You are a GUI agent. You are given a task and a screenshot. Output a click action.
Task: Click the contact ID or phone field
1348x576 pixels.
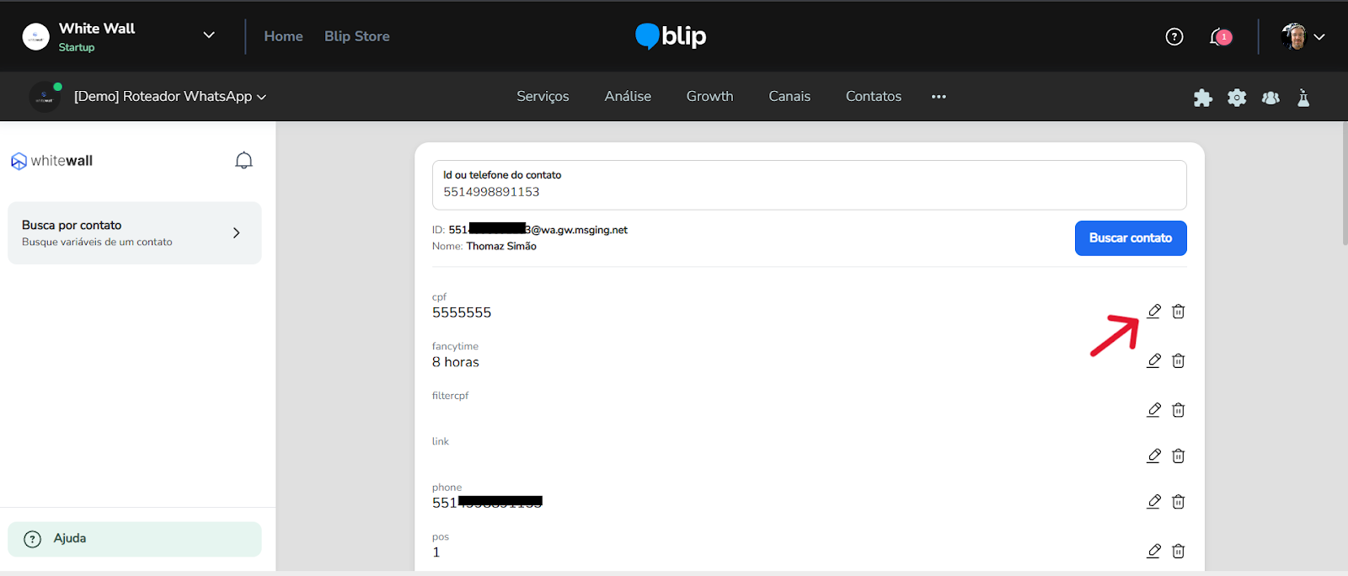pos(809,185)
